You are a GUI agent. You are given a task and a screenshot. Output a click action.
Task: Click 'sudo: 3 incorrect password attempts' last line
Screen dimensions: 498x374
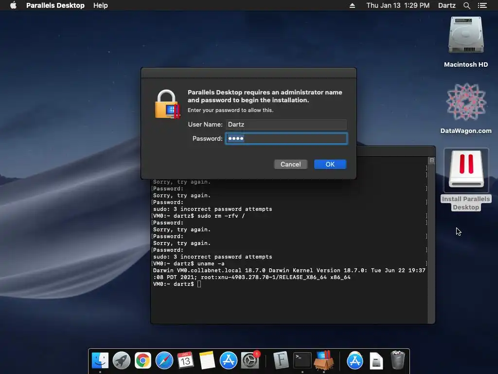coord(213,257)
